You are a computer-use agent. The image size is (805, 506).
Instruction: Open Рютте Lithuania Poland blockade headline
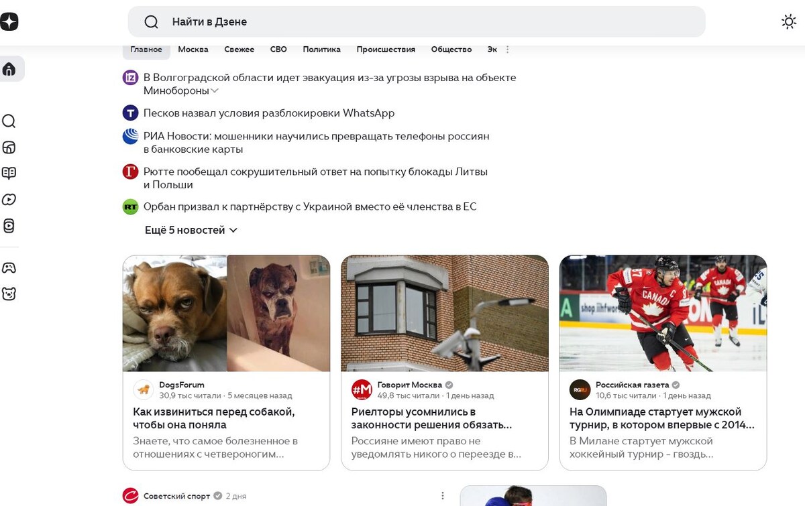pos(315,178)
